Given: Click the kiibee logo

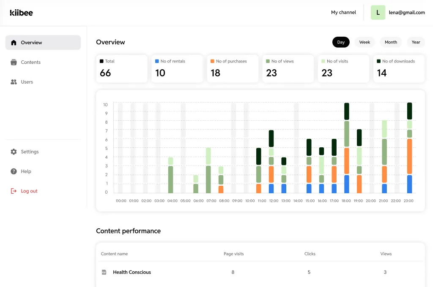Looking at the screenshot, I should click(x=21, y=13).
